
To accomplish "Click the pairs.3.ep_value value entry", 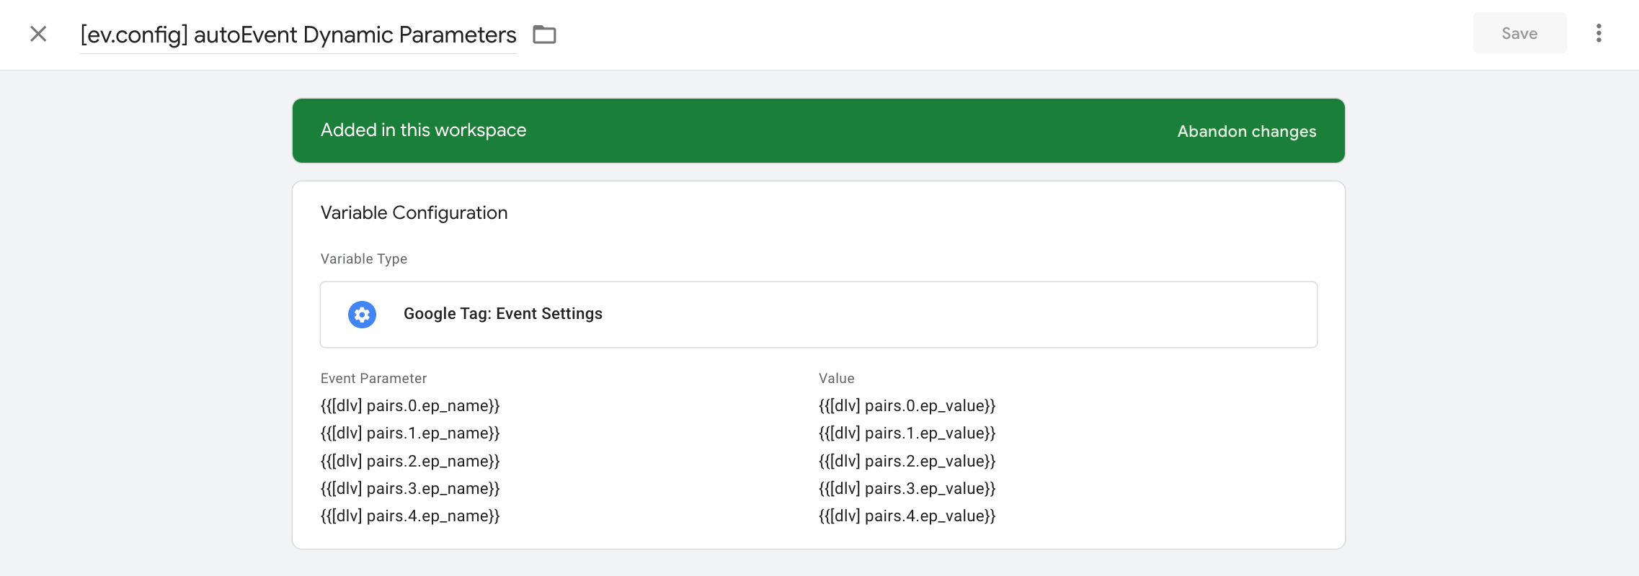I will click(x=907, y=488).
